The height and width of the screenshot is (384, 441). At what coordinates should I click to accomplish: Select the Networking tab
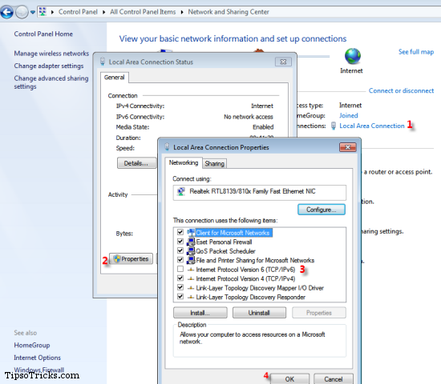coord(184,163)
